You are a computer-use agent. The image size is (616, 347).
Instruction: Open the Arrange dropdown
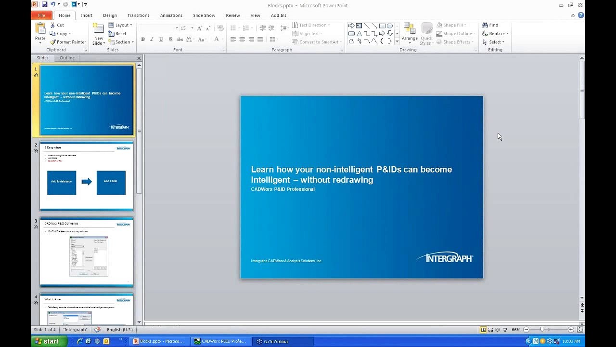[410, 33]
